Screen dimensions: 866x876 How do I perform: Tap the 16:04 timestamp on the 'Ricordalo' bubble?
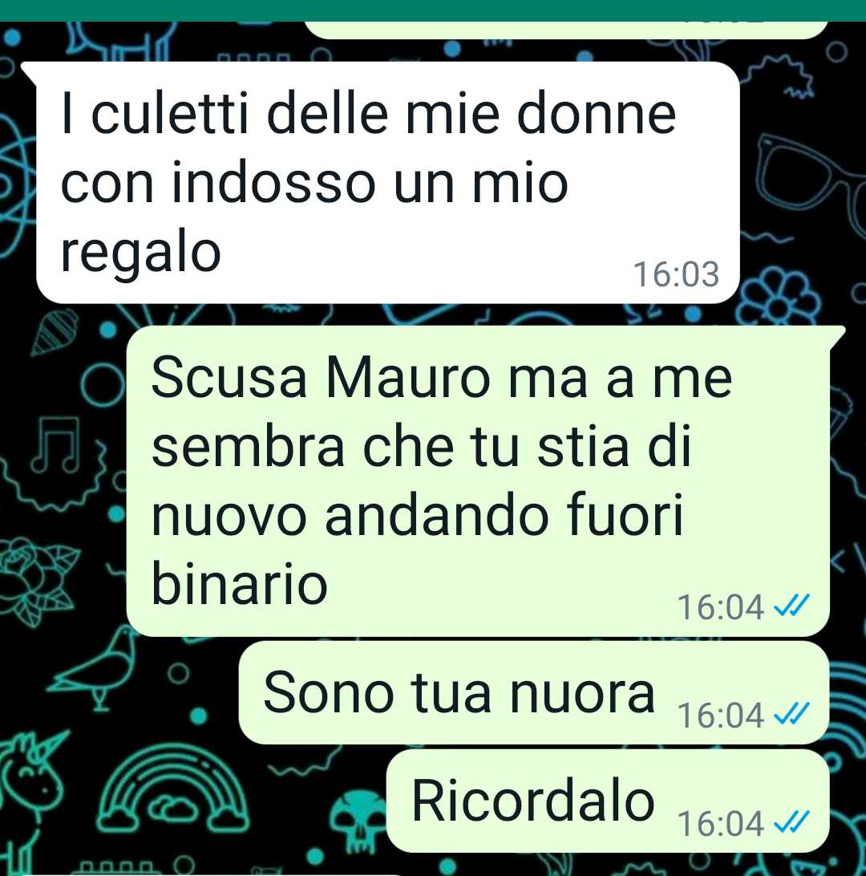(x=720, y=824)
